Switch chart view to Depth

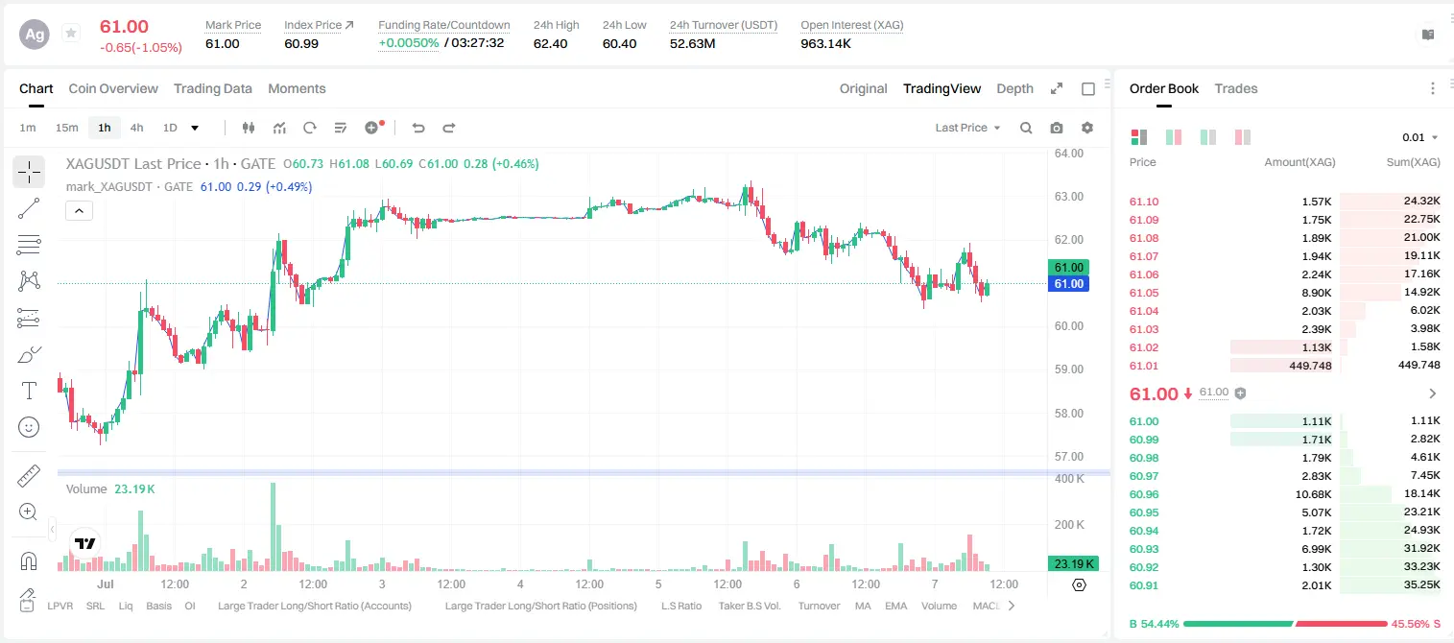coord(1014,88)
